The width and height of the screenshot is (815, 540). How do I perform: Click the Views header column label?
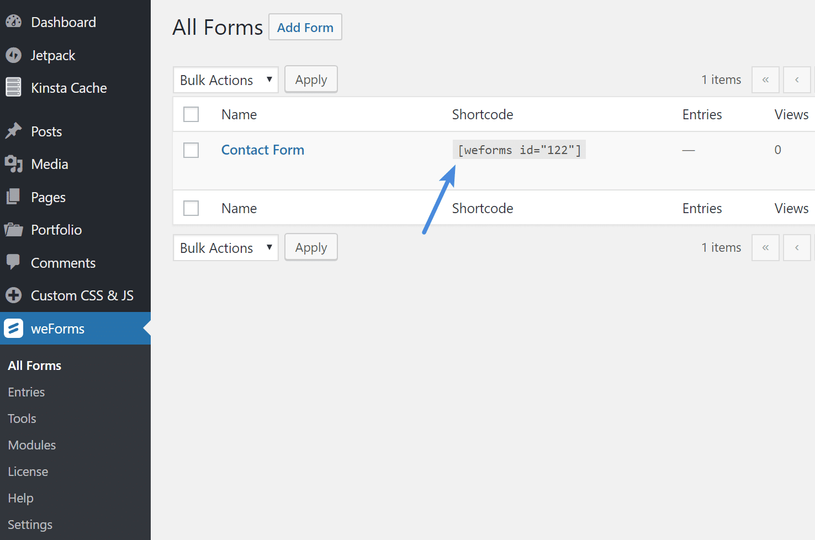click(791, 114)
